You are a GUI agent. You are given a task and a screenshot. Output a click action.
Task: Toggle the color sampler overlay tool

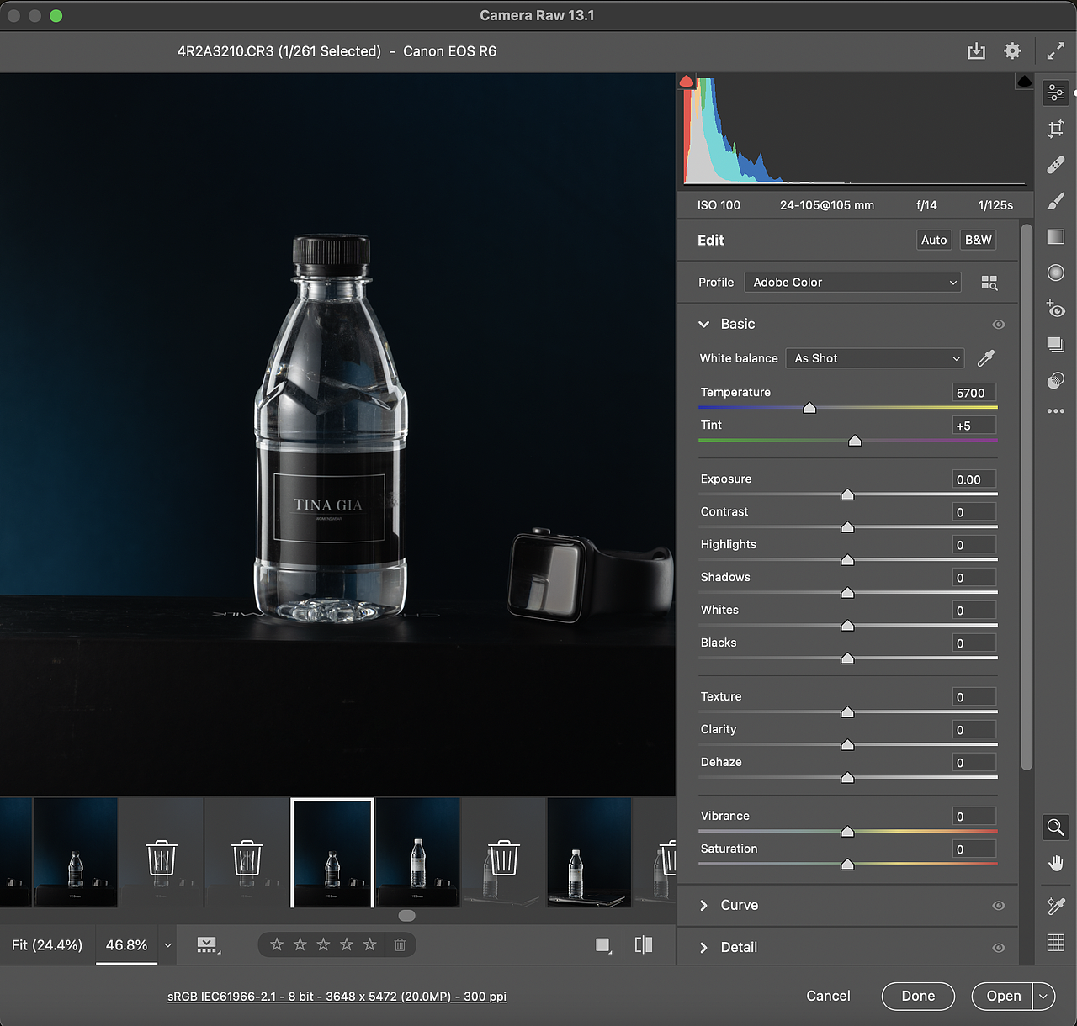click(x=1056, y=906)
